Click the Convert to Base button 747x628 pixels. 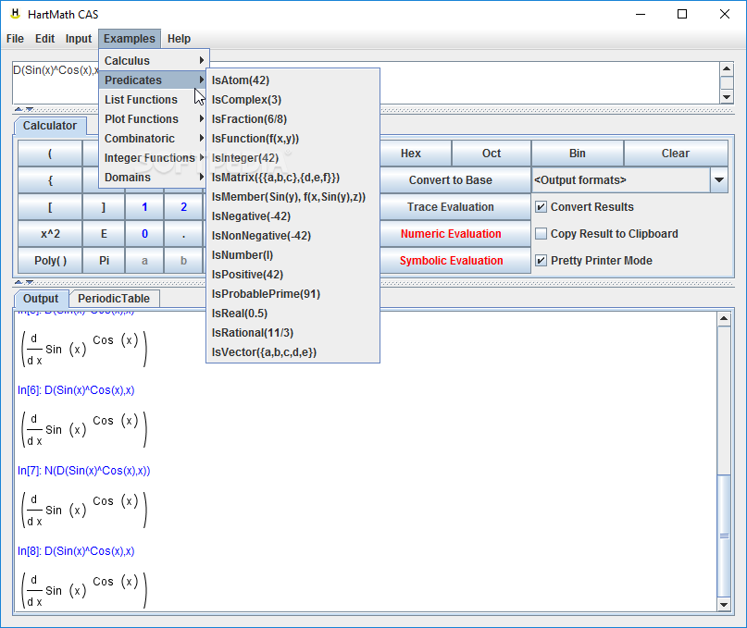click(455, 180)
